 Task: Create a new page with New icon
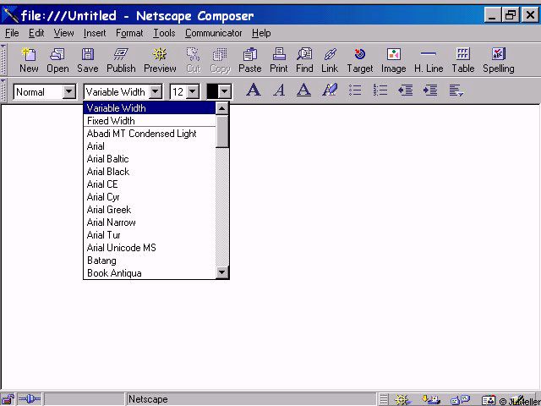click(x=29, y=60)
